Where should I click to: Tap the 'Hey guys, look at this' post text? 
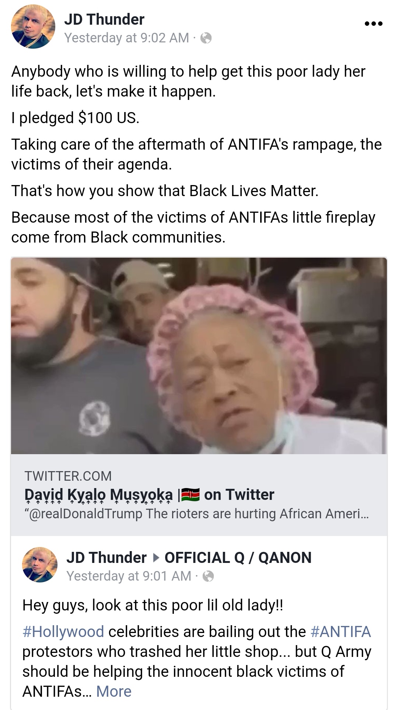[x=153, y=605]
